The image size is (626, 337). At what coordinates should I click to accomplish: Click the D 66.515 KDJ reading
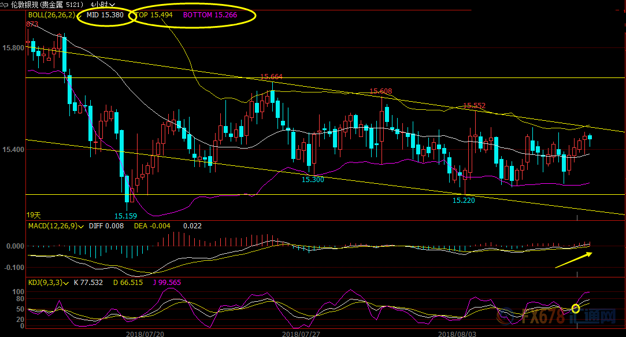(128, 283)
